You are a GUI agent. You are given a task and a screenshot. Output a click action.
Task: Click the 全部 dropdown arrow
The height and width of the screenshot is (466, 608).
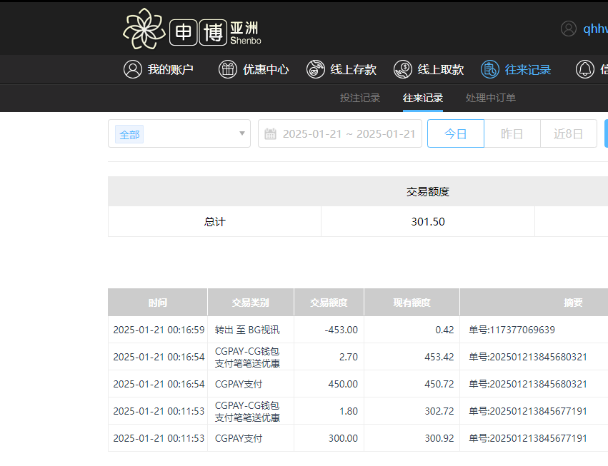click(x=241, y=133)
